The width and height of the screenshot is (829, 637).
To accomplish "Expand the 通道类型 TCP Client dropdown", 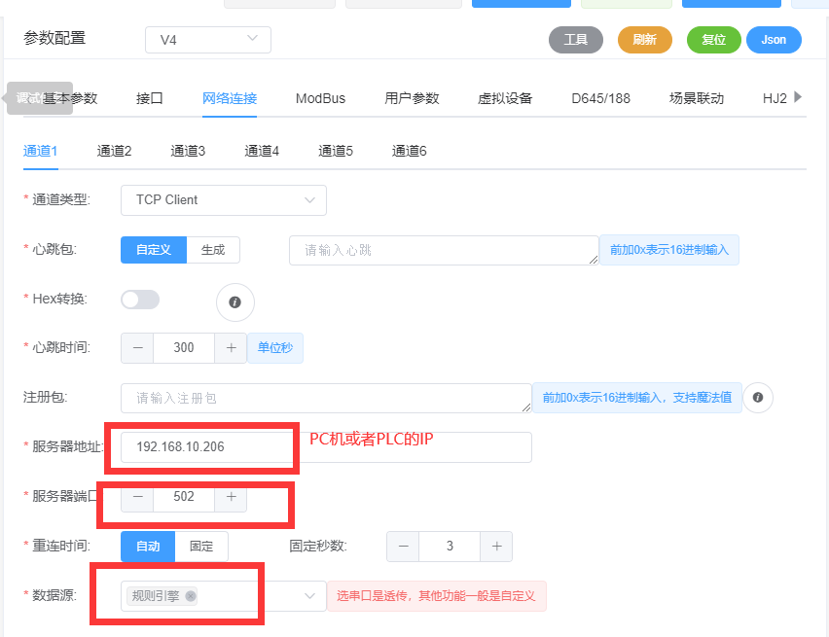I will tap(224, 200).
